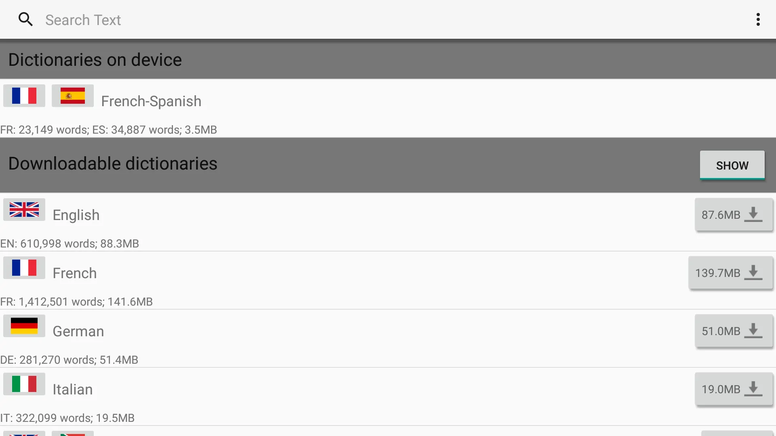Click the search magnifier icon
Image resolution: width=776 pixels, height=436 pixels.
pos(25,20)
